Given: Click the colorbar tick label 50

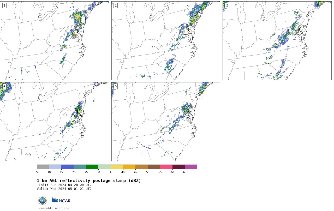Looking at the screenshot, I should [x=148, y=172].
